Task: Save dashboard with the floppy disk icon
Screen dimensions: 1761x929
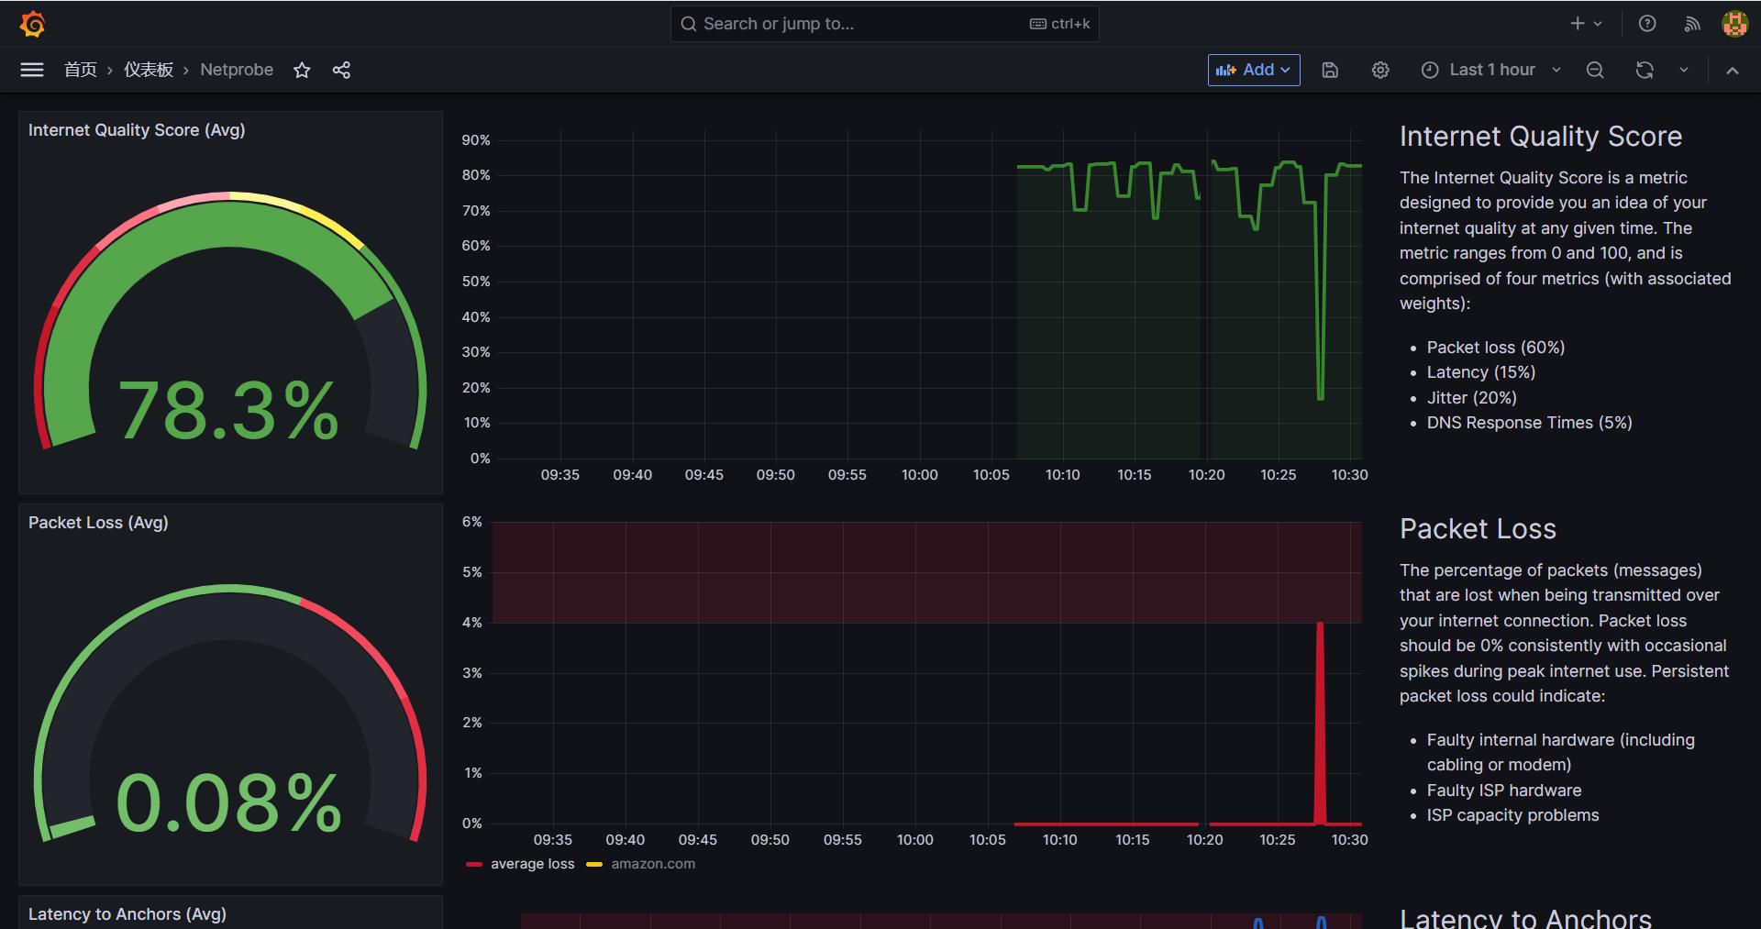Action: click(x=1330, y=70)
